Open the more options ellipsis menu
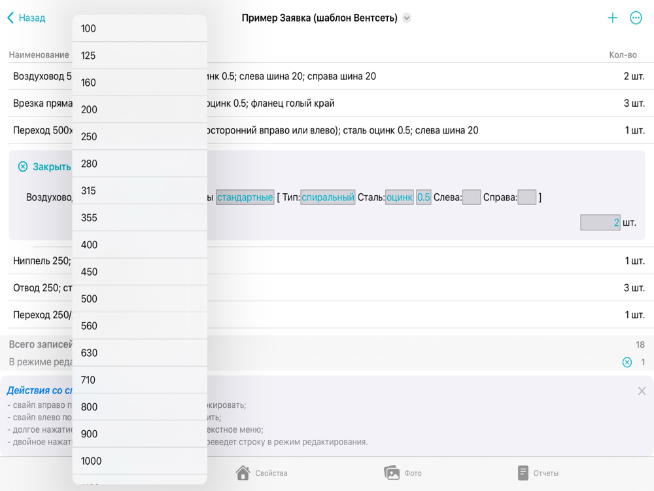 [636, 18]
